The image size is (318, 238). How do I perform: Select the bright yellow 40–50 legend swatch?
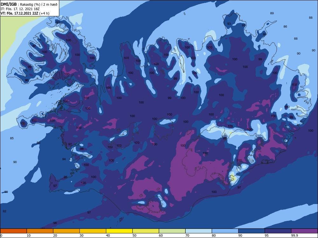click(x=119, y=231)
